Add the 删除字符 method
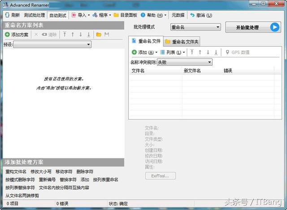This screenshot has height=210, width=287. [85, 171]
